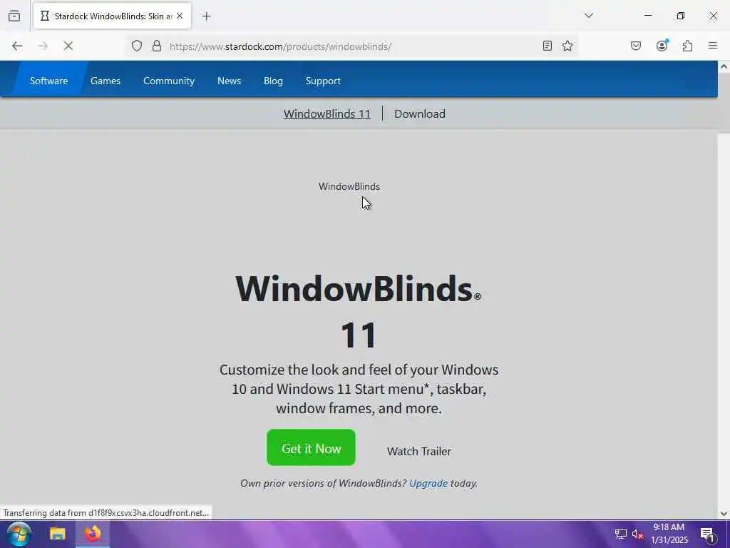Open the Firefox application menu

tap(713, 46)
